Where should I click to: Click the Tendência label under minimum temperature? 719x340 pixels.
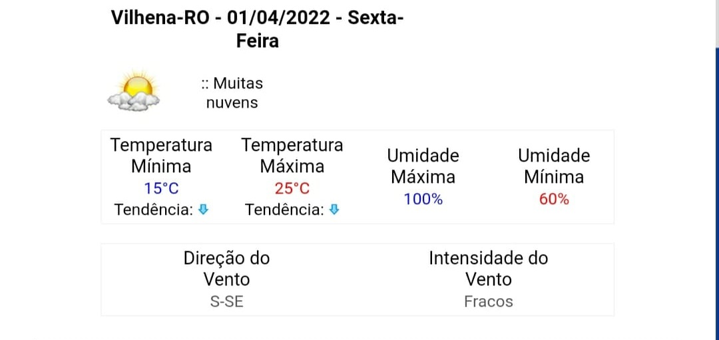tap(154, 210)
